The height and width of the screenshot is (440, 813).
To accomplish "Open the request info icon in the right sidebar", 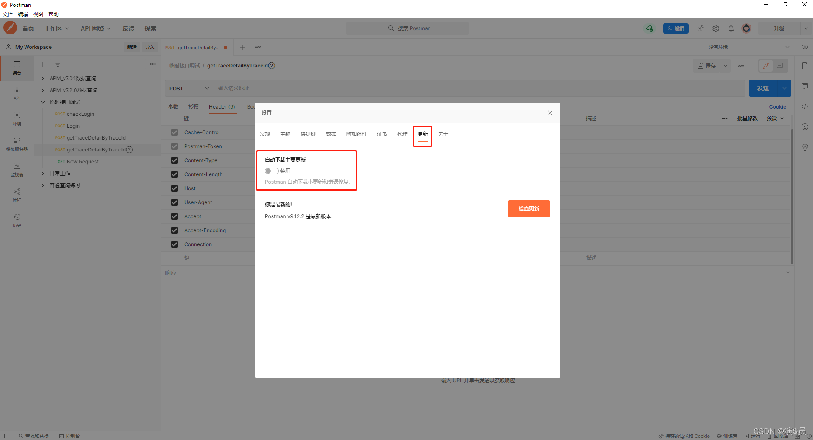I will coord(805,127).
